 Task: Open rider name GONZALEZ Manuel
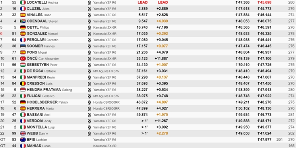pyautogui.click(x=42, y=34)
